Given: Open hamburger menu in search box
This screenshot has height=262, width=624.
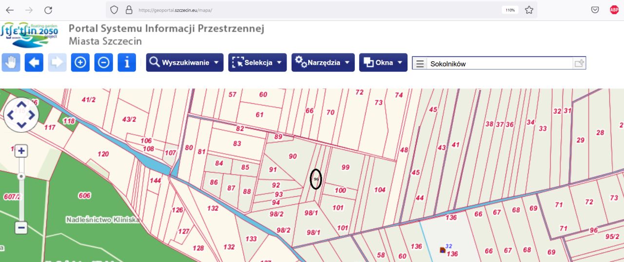Looking at the screenshot, I should (x=420, y=64).
